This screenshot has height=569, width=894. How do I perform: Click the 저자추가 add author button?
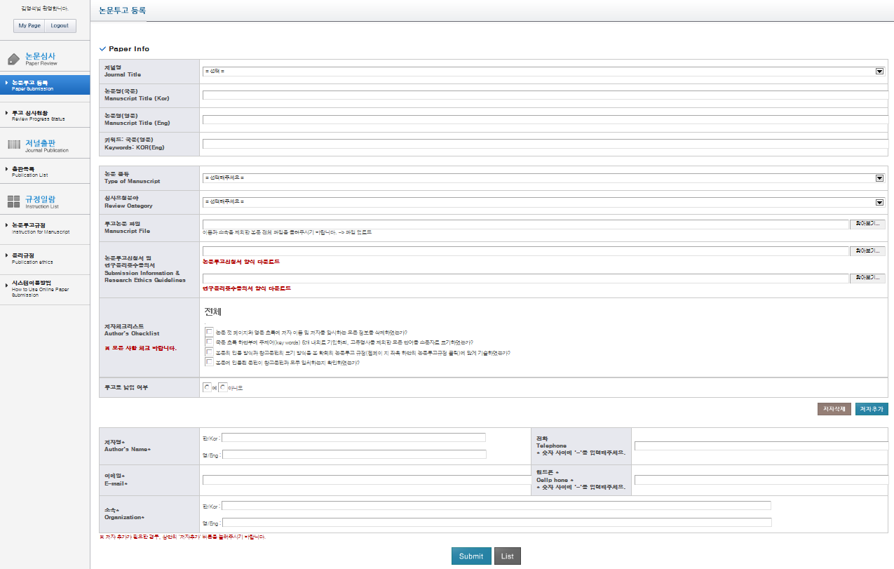tap(872, 409)
